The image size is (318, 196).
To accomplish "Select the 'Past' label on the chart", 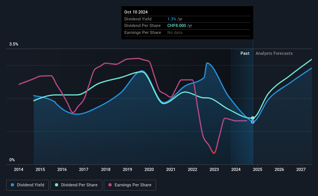I will pyautogui.click(x=245, y=53).
